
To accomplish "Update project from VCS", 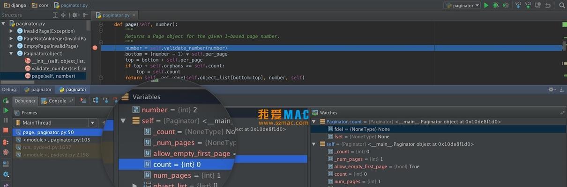I will 518,6.
